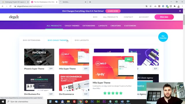Image resolution: width=185 pixels, height=104 pixels.
Task: Open the Divi Layouts tab
Action: point(82,40)
